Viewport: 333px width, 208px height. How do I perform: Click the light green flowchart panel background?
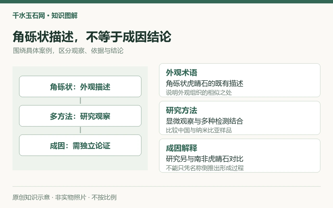point(80,163)
